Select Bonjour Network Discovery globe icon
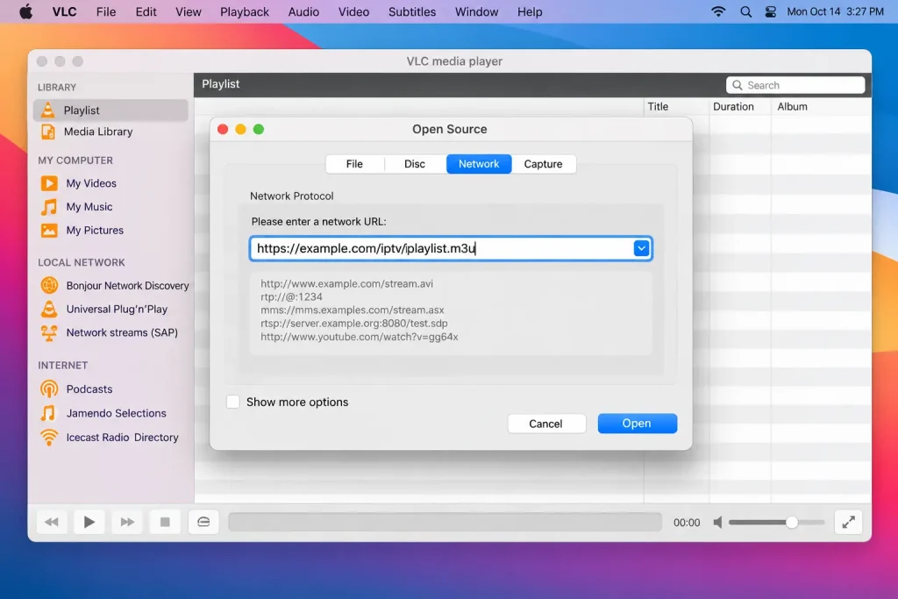 49,285
